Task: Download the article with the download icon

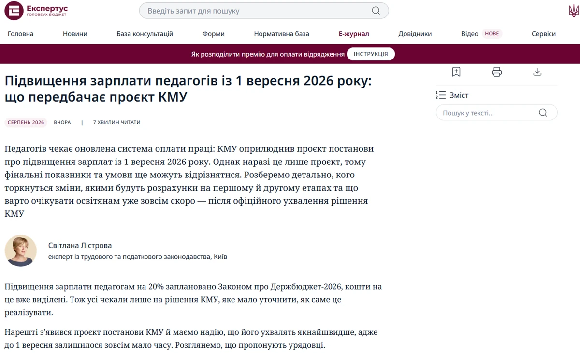Action: click(x=537, y=72)
